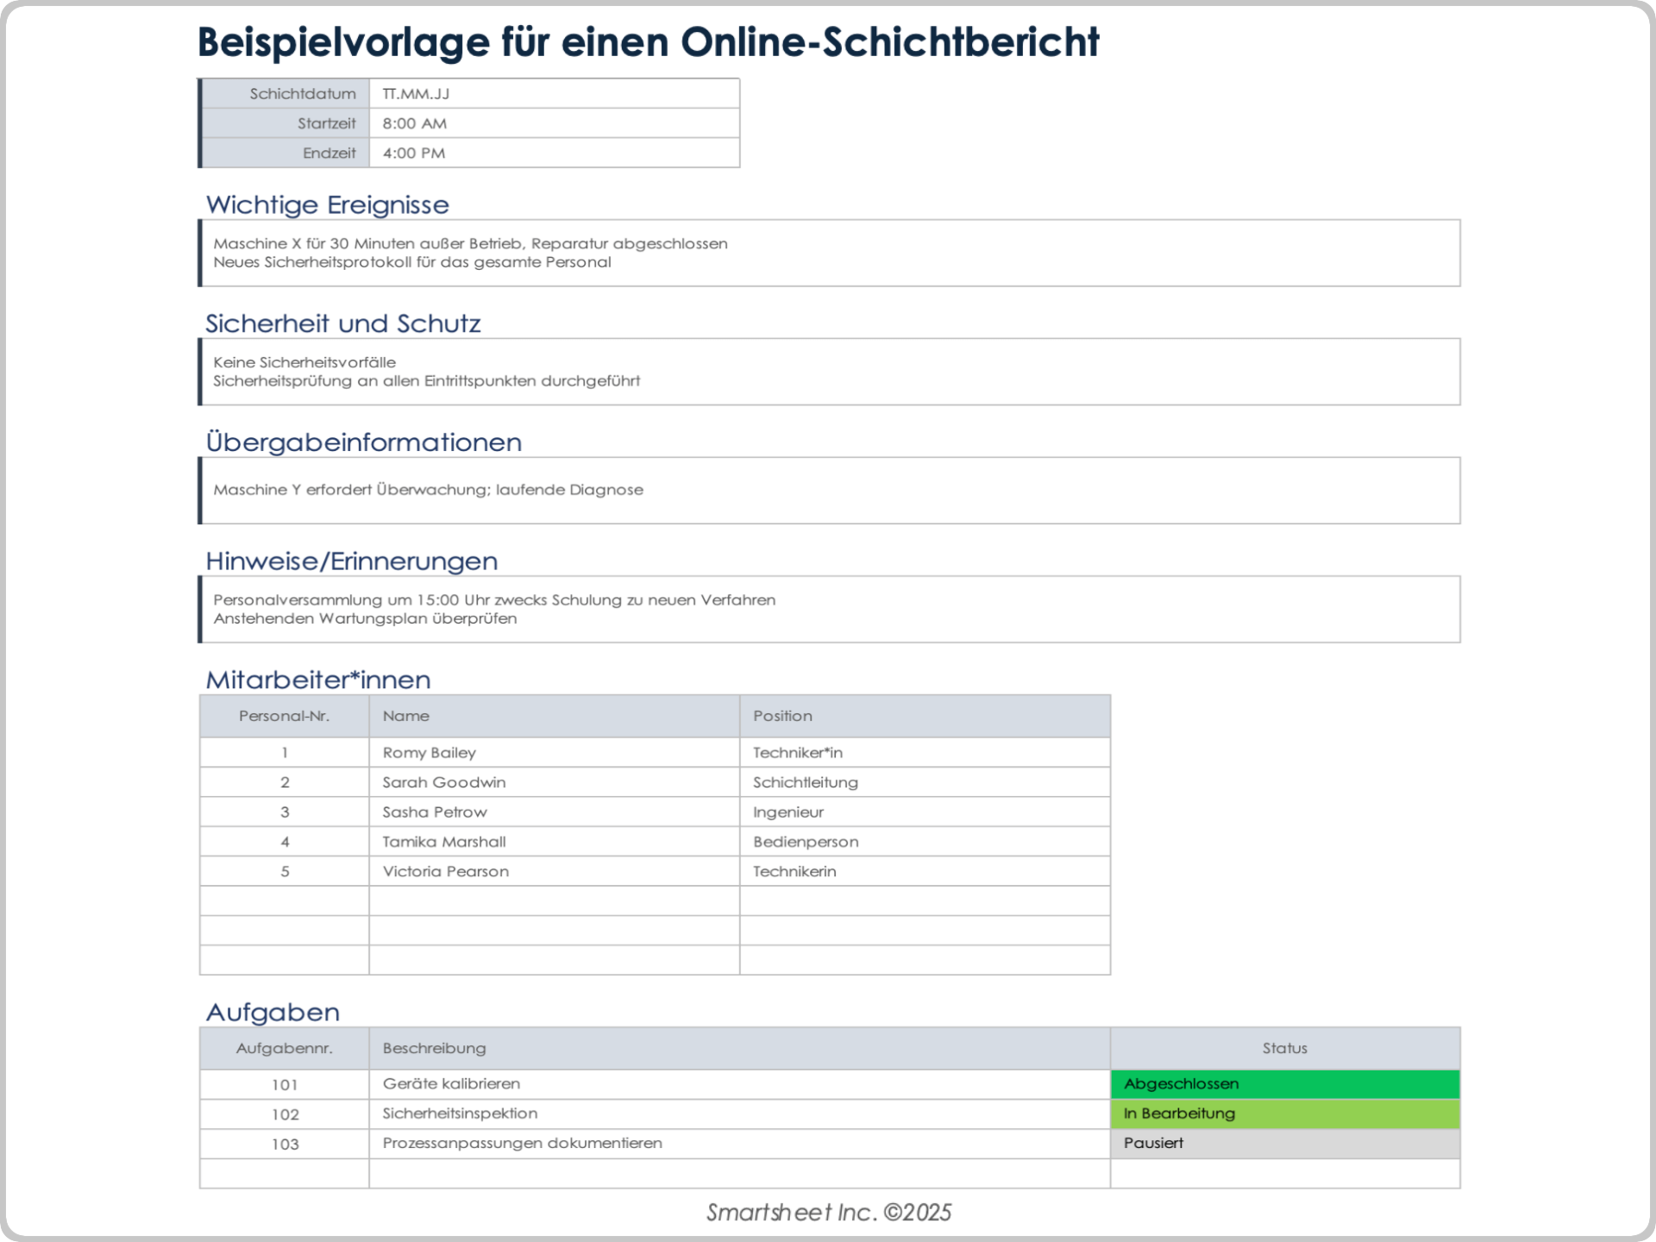Screen dimensions: 1656x1242
Task: Click the Sicherheit und Schutz text box
Action: (x=828, y=372)
